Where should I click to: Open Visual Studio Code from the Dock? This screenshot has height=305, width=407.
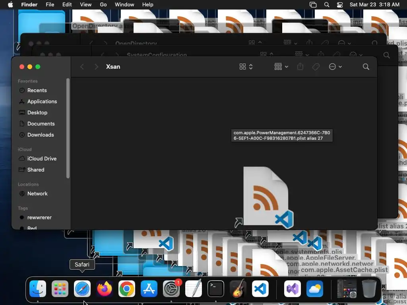(260, 289)
